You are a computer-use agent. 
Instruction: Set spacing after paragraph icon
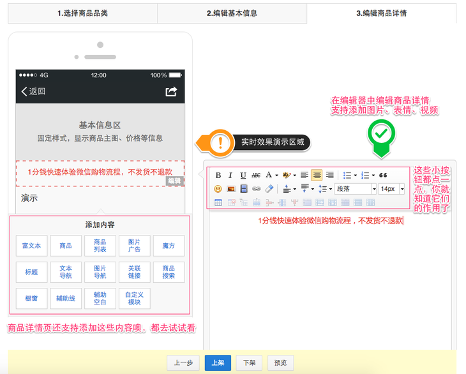tap(305, 188)
